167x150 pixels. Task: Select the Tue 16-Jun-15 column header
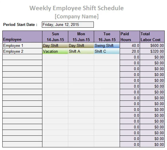pyautogui.click(x=107, y=37)
